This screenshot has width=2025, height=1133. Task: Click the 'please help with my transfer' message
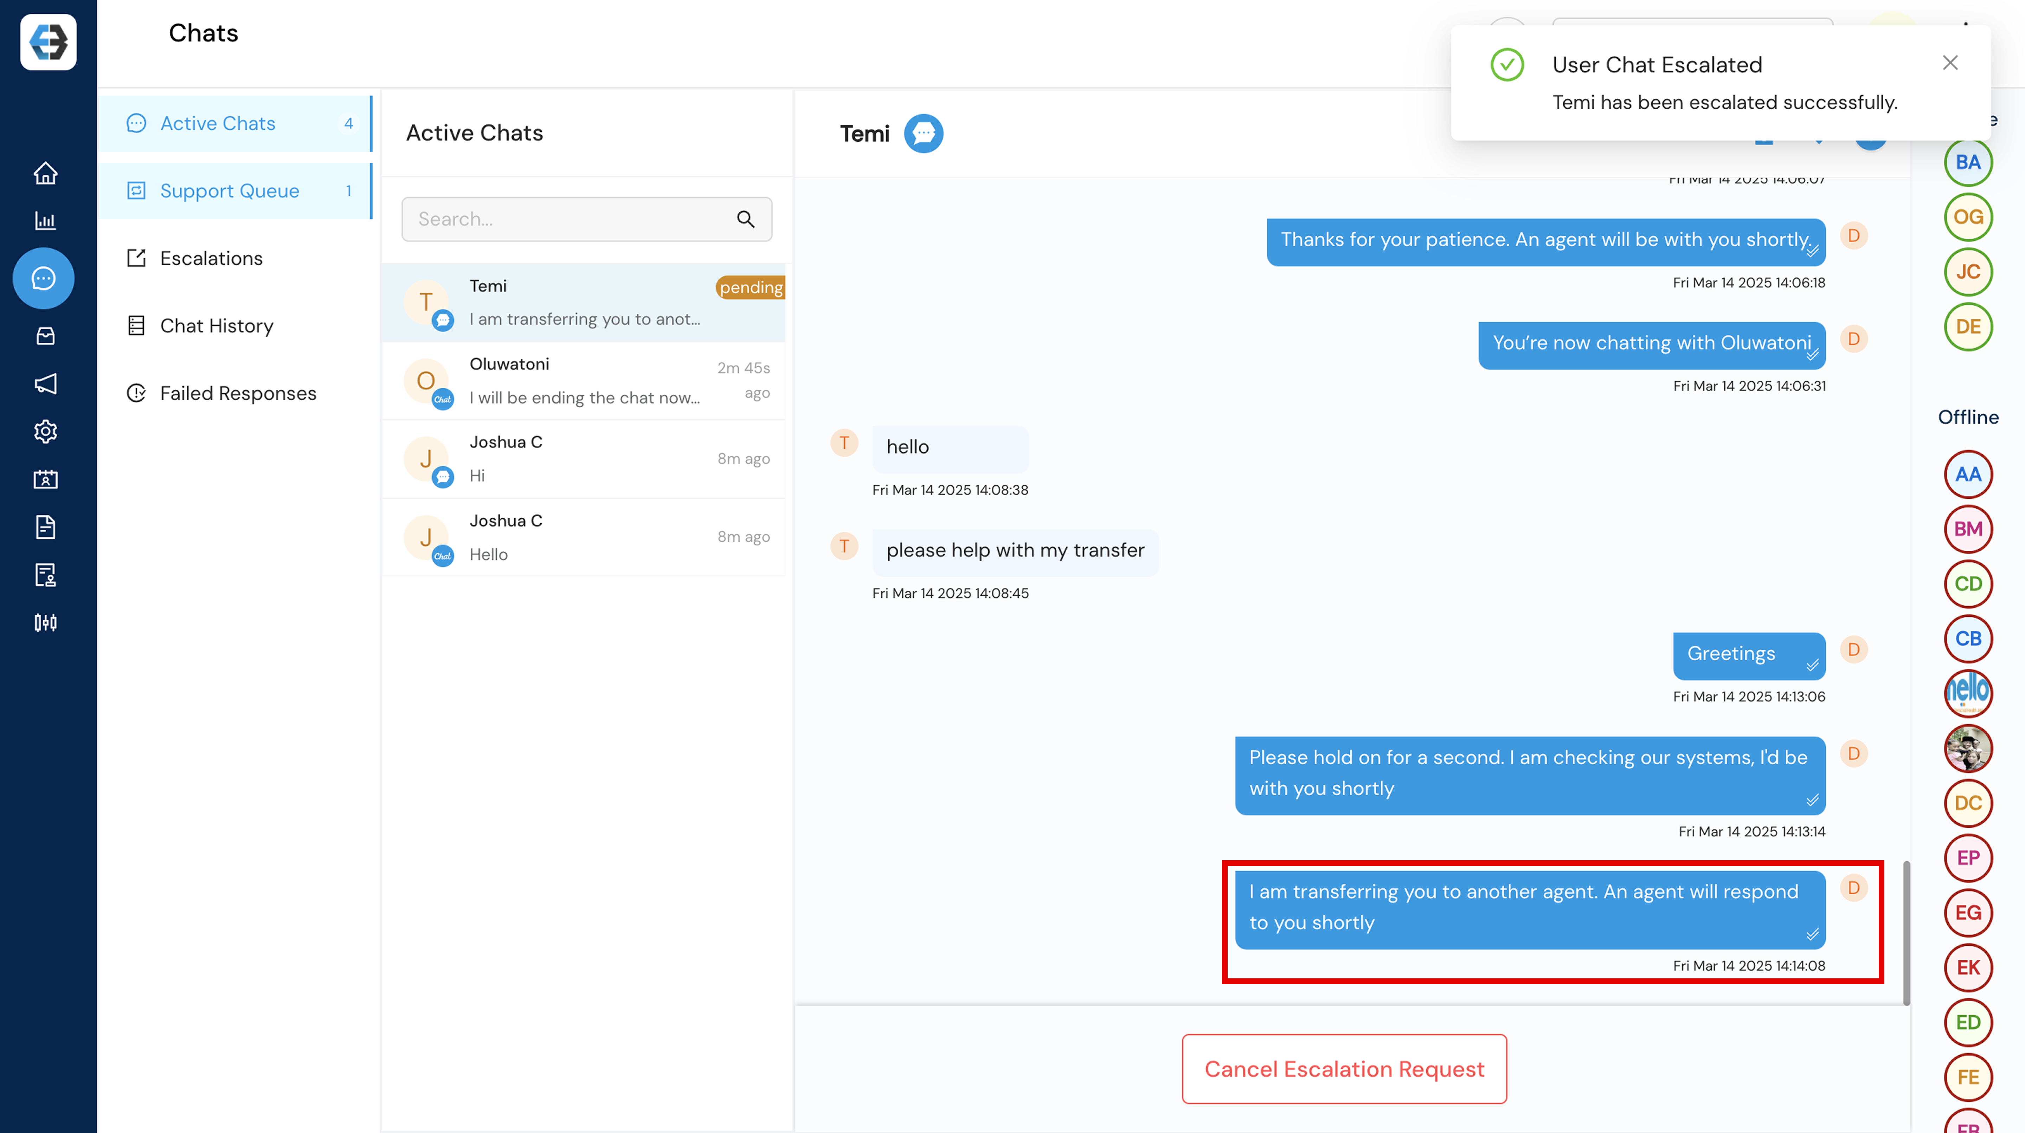1015,553
